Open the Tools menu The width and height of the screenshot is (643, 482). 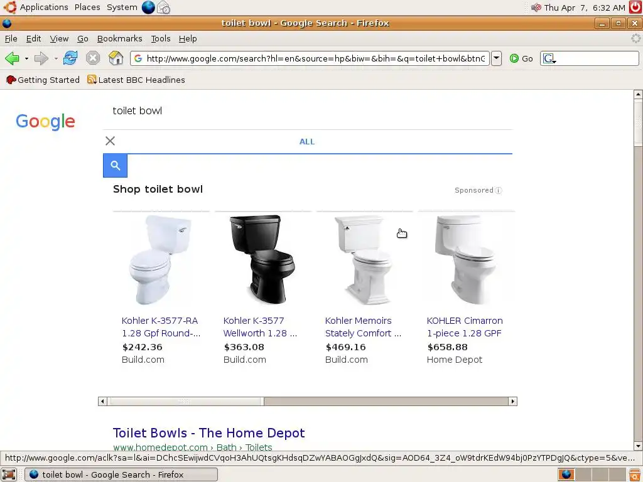[161, 38]
